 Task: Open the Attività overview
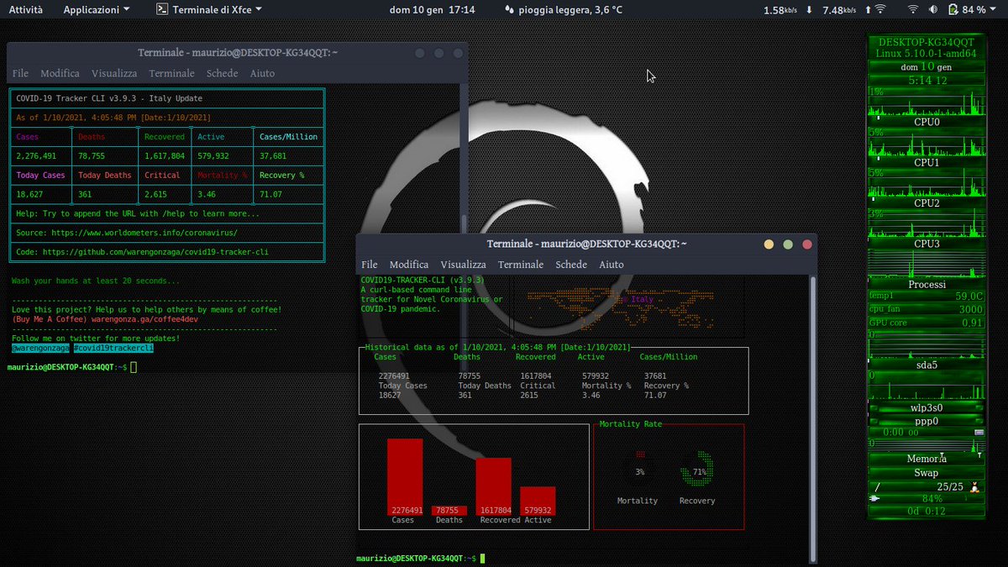pos(26,10)
